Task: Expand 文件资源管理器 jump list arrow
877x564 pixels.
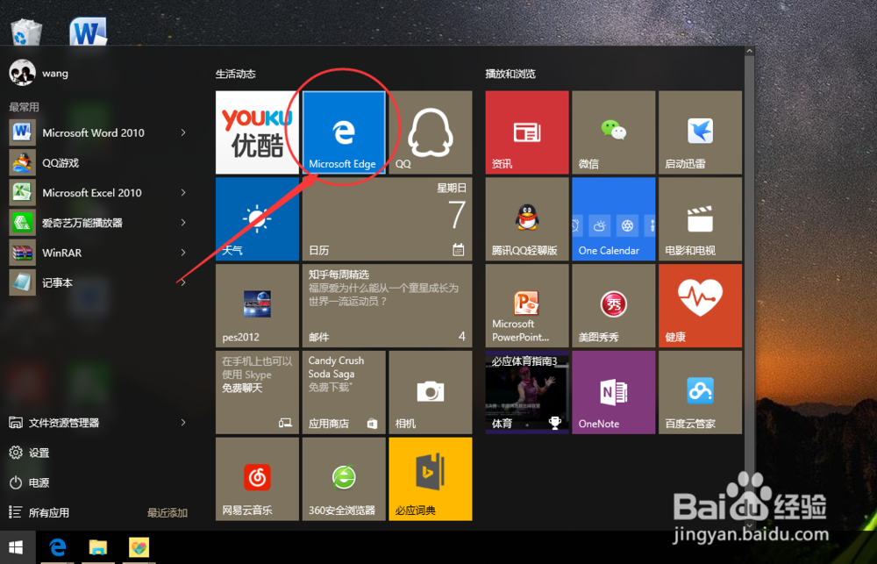Action: (183, 423)
